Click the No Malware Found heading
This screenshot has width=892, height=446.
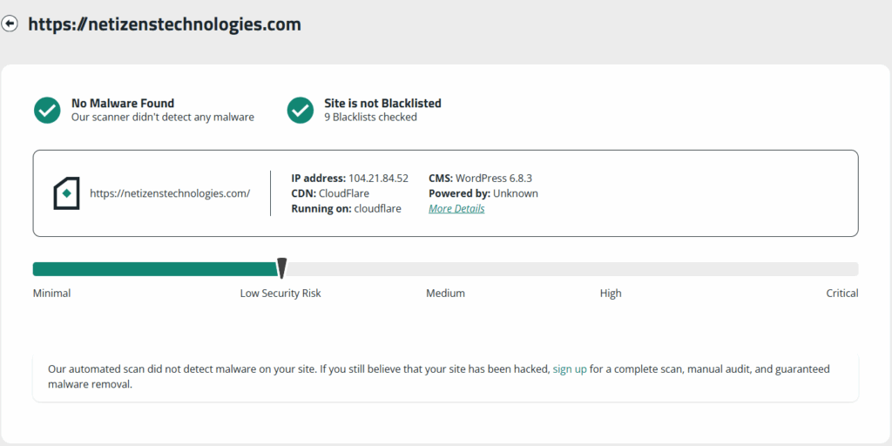pyautogui.click(x=123, y=103)
